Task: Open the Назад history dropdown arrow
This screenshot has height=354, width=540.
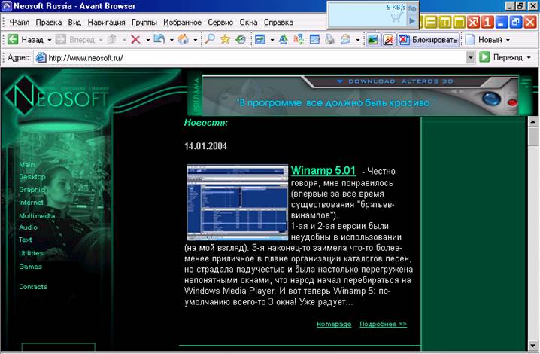Action: [x=49, y=40]
